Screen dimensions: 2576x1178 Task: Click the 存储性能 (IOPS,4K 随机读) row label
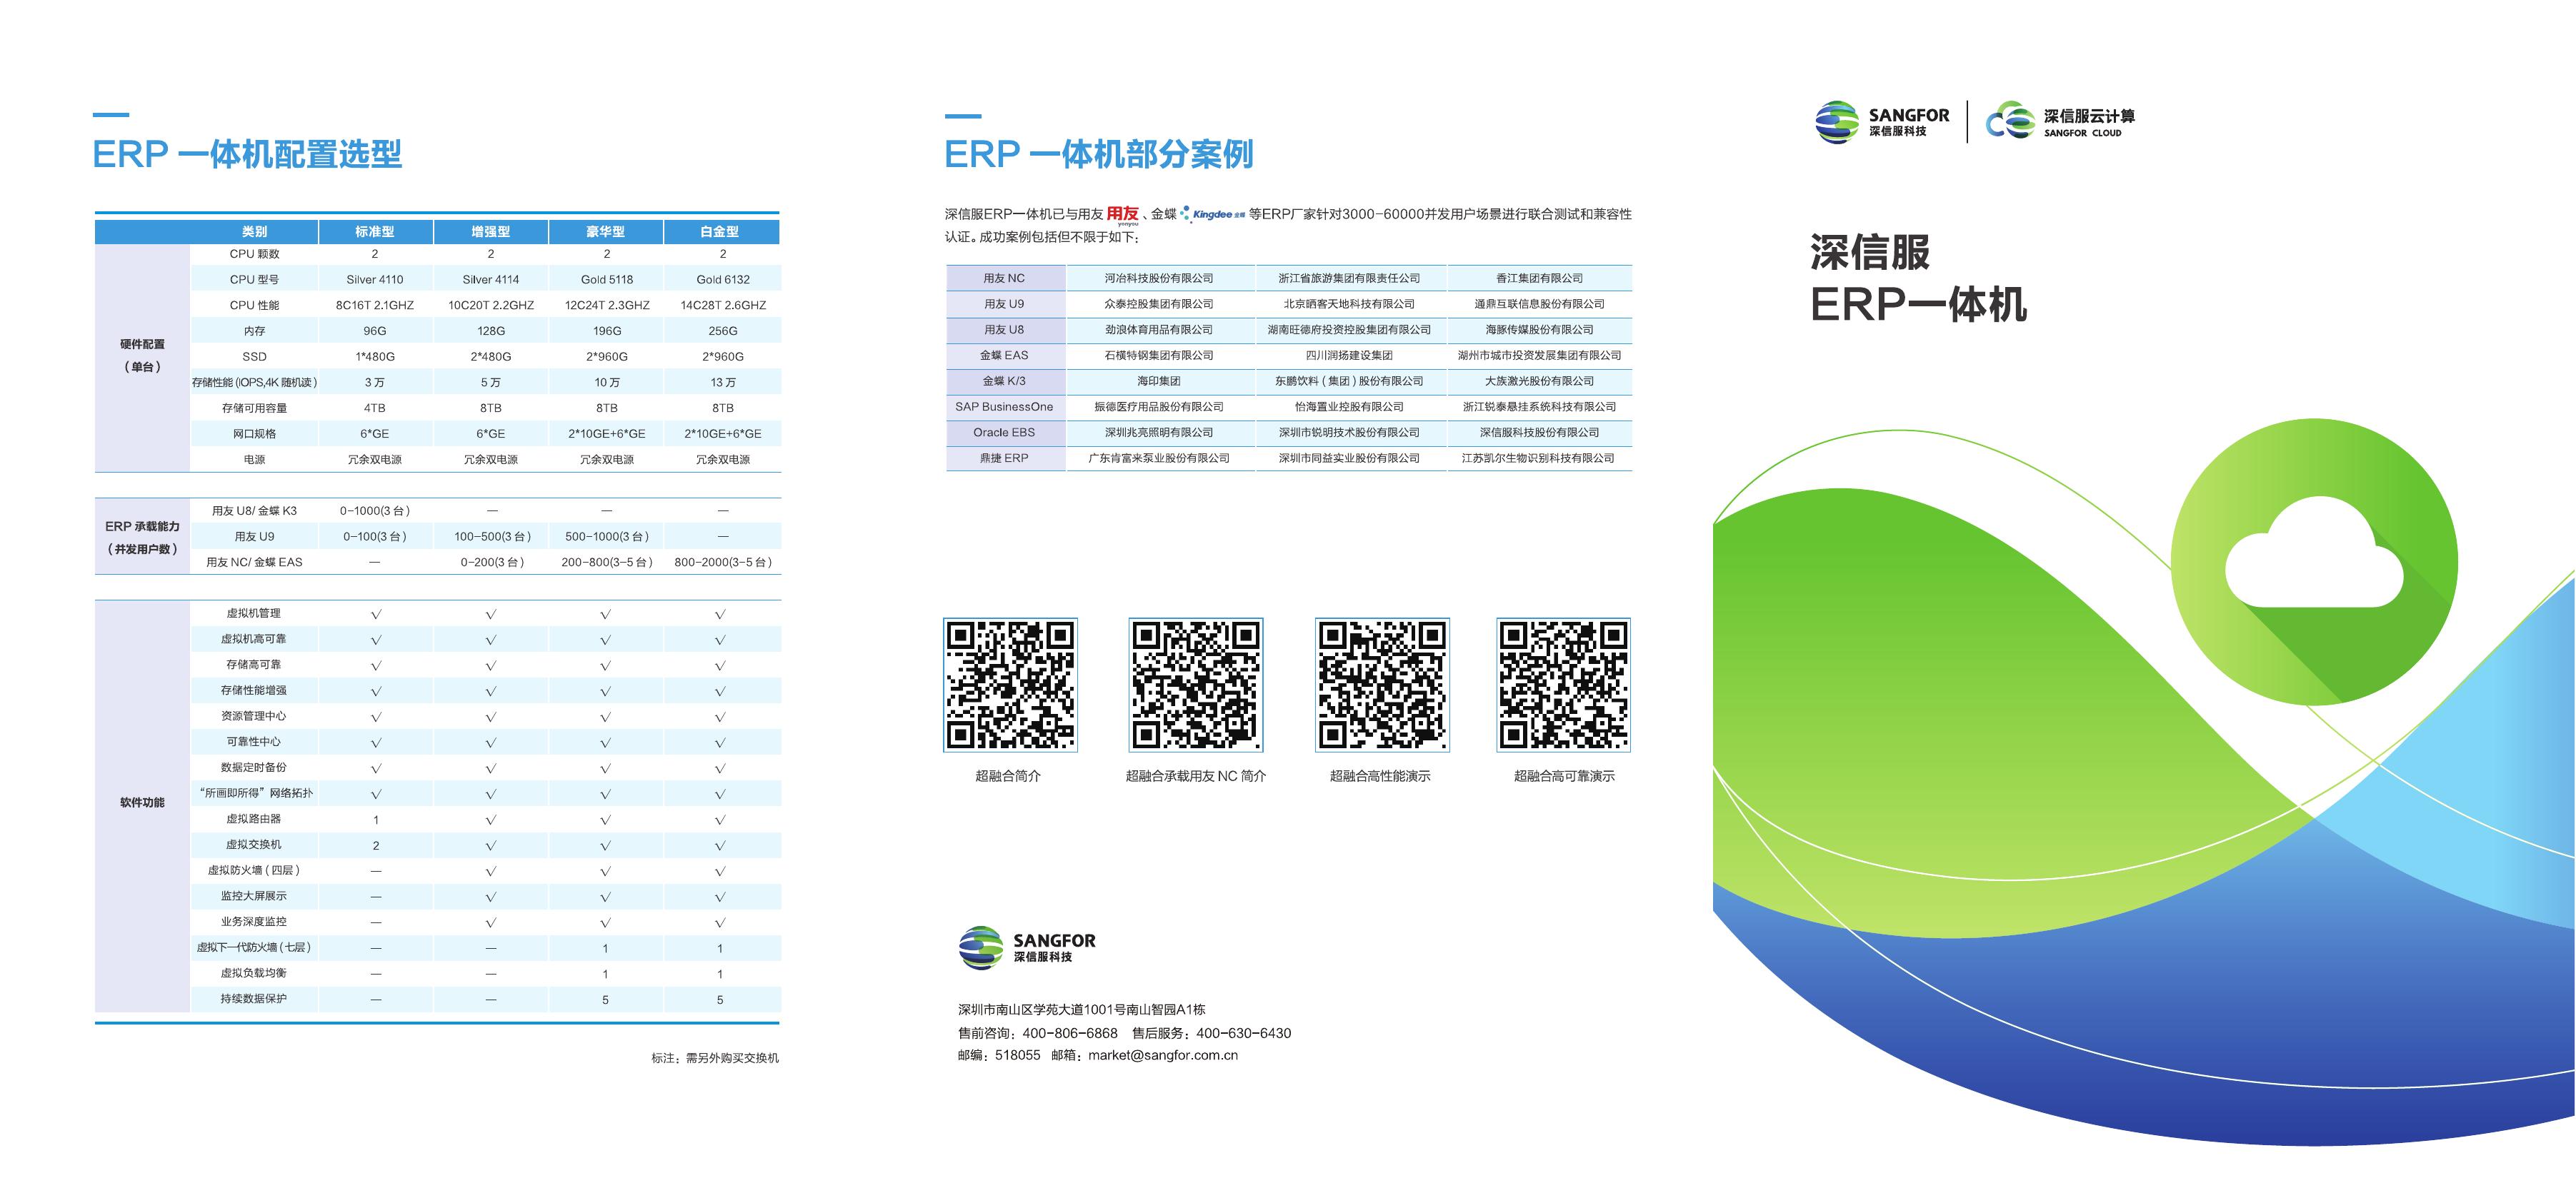click(255, 383)
